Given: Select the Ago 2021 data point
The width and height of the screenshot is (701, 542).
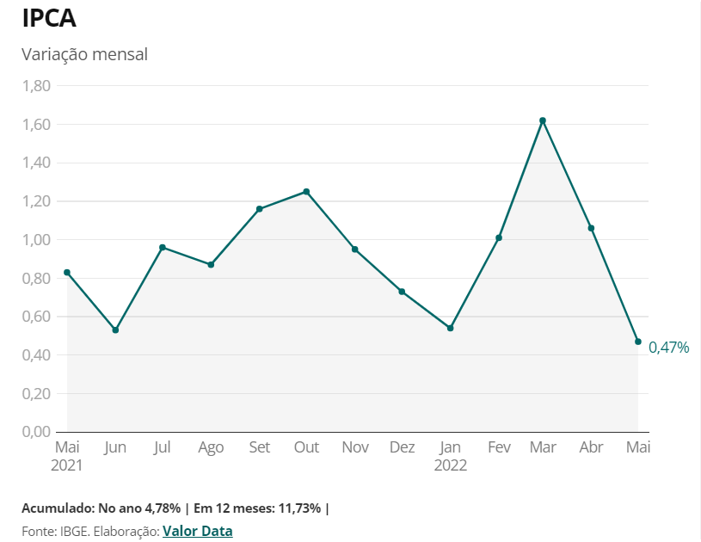Looking at the screenshot, I should pyautogui.click(x=211, y=265).
